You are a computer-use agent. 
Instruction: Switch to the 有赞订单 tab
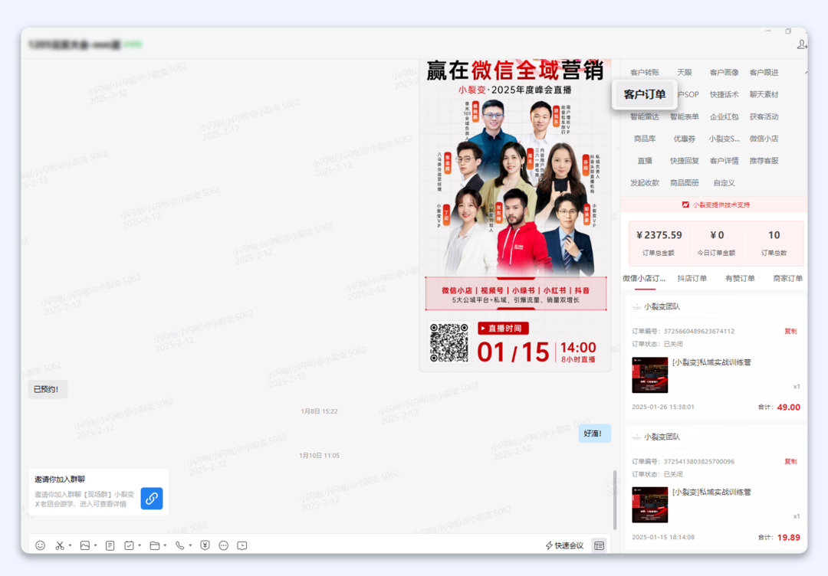[x=740, y=279]
